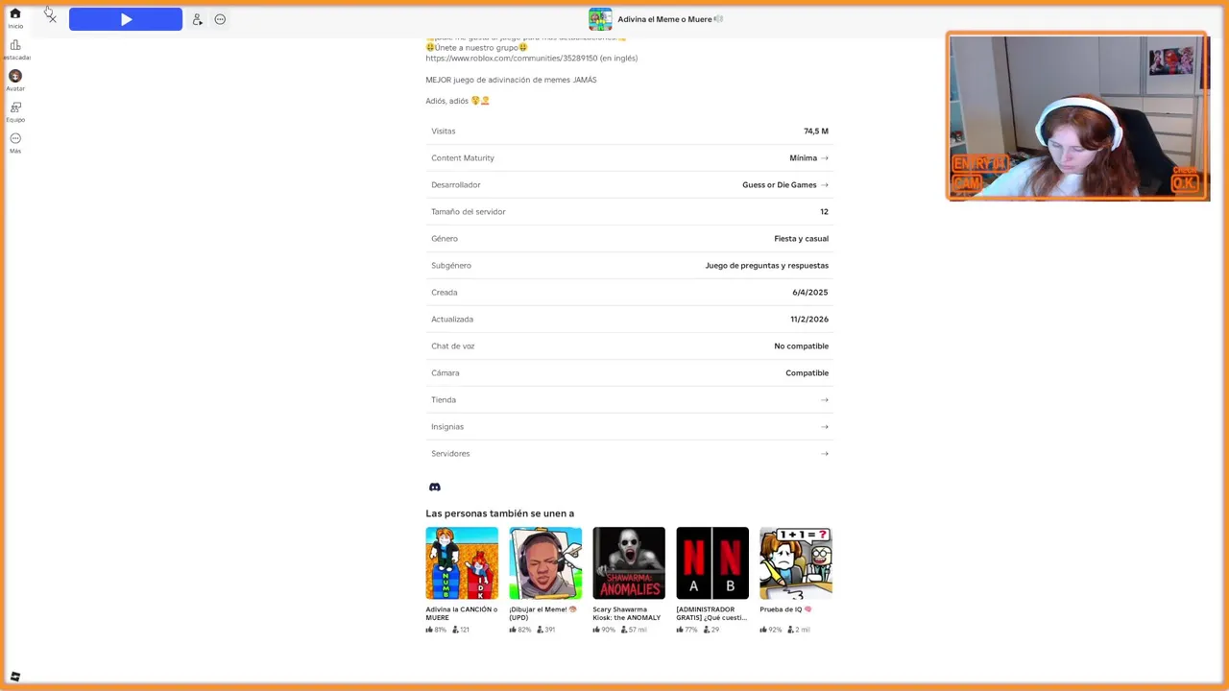Open the join-with-friend player icon
The width and height of the screenshot is (1229, 691).
tap(197, 19)
